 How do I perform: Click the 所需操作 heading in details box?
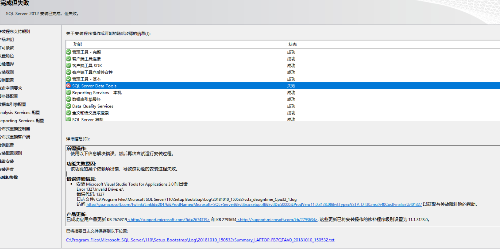point(77,149)
